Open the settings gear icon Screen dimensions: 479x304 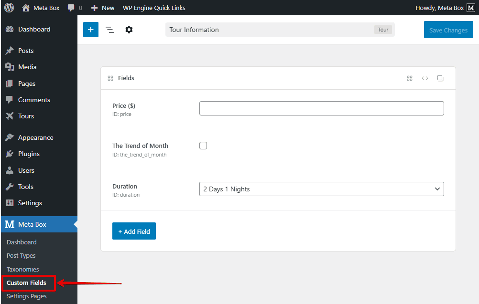click(x=129, y=30)
